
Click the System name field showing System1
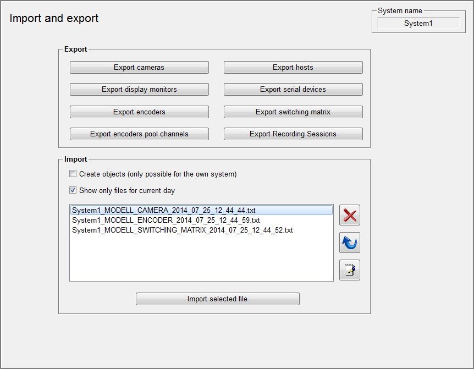point(418,24)
